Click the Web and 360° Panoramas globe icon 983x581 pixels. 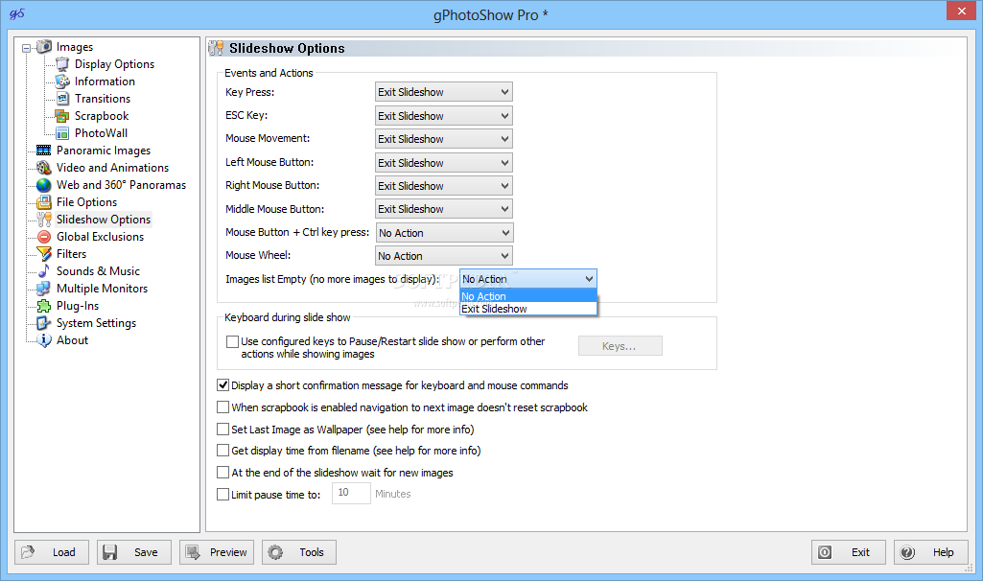pyautogui.click(x=44, y=185)
